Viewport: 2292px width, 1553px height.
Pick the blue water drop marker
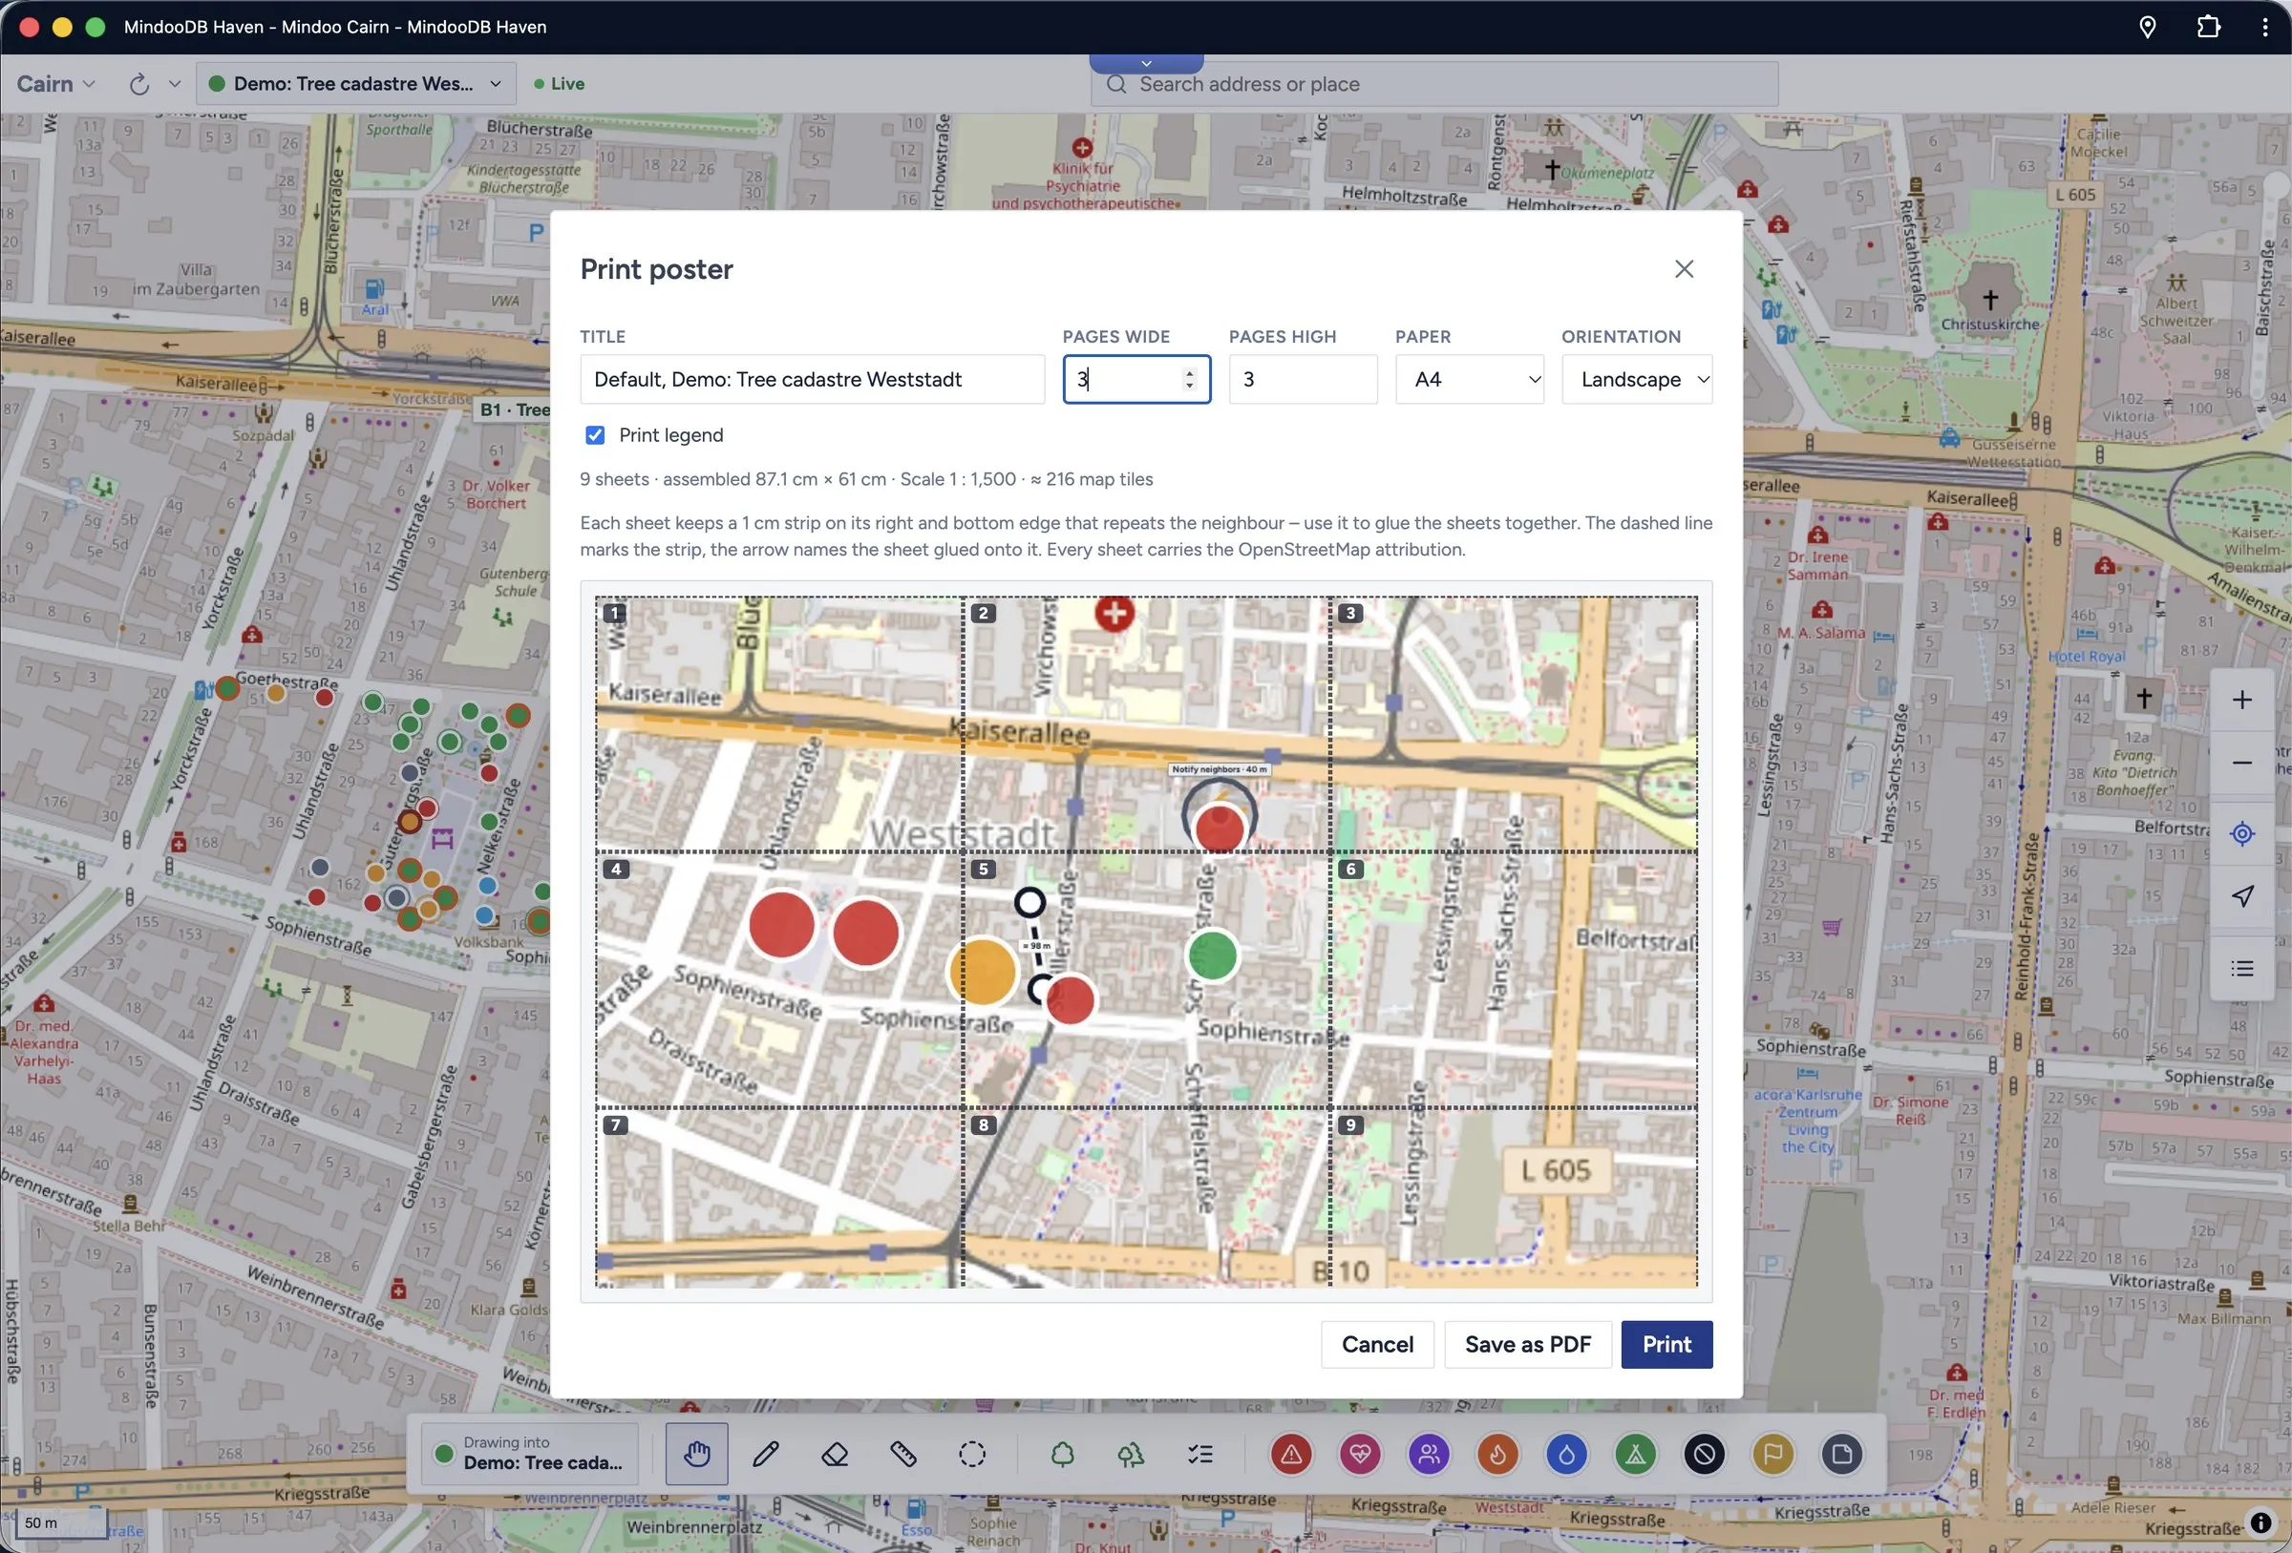pyautogui.click(x=1566, y=1454)
